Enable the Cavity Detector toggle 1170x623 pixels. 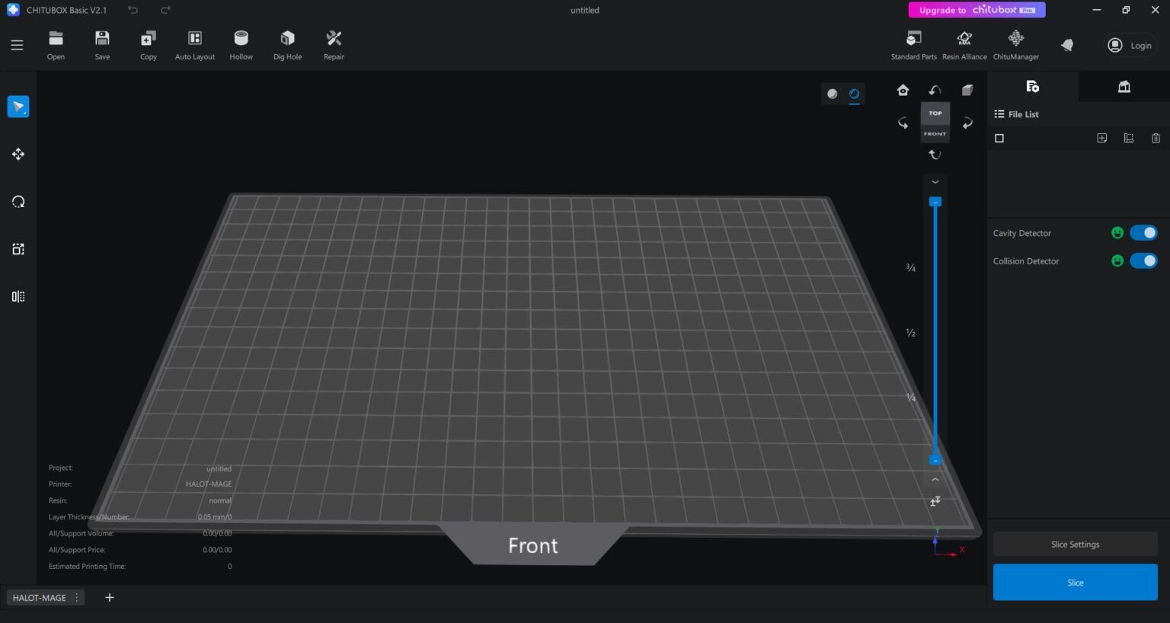click(1143, 232)
